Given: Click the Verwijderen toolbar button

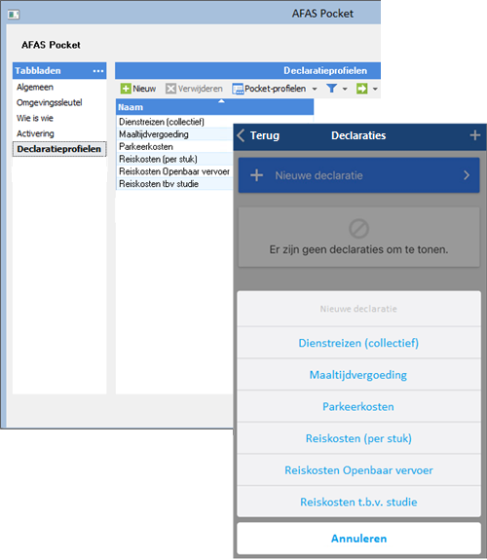Looking at the screenshot, I should click(194, 89).
